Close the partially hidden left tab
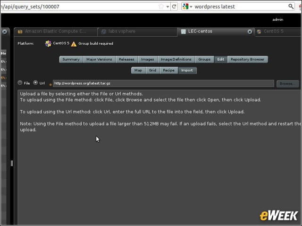The height and width of the screenshot is (226, 302). click(5, 32)
